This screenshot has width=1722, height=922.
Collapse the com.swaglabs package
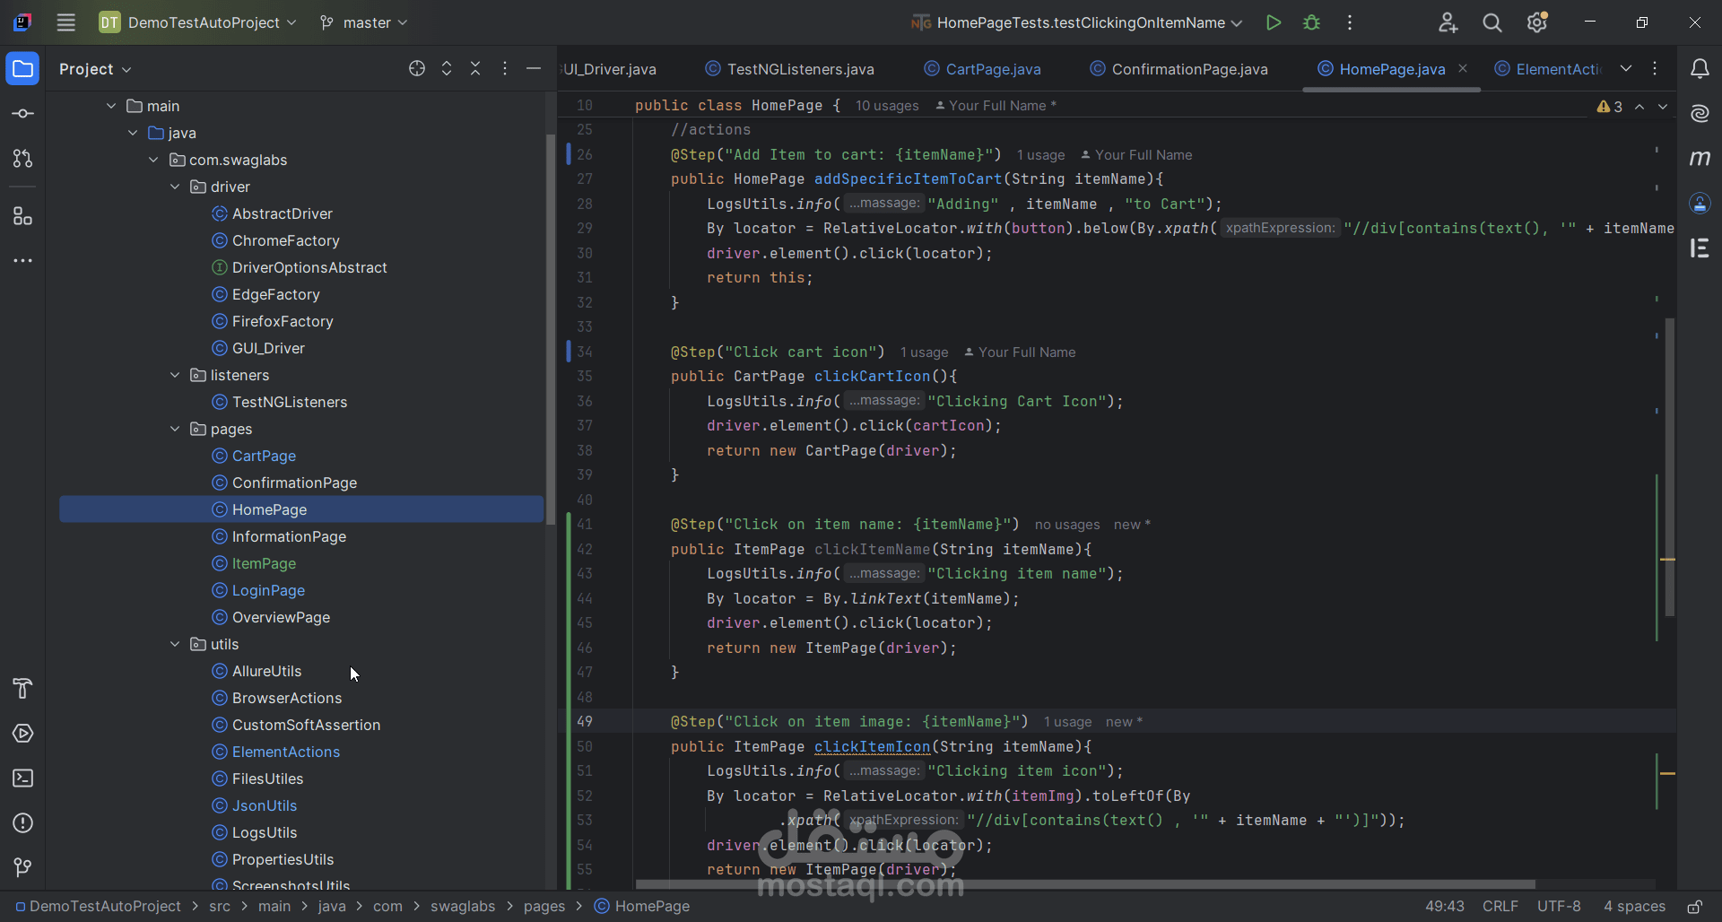153,160
